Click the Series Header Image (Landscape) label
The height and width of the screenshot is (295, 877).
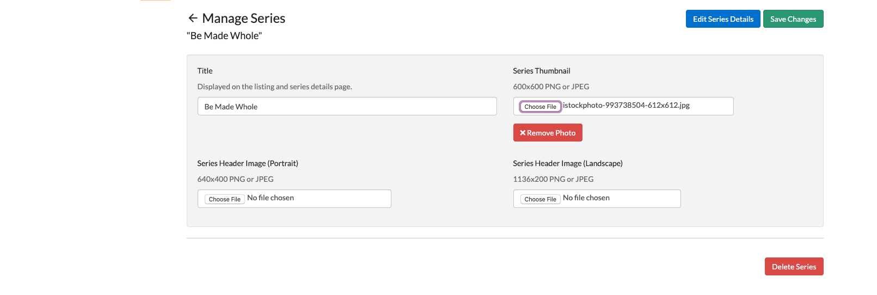pyautogui.click(x=568, y=163)
